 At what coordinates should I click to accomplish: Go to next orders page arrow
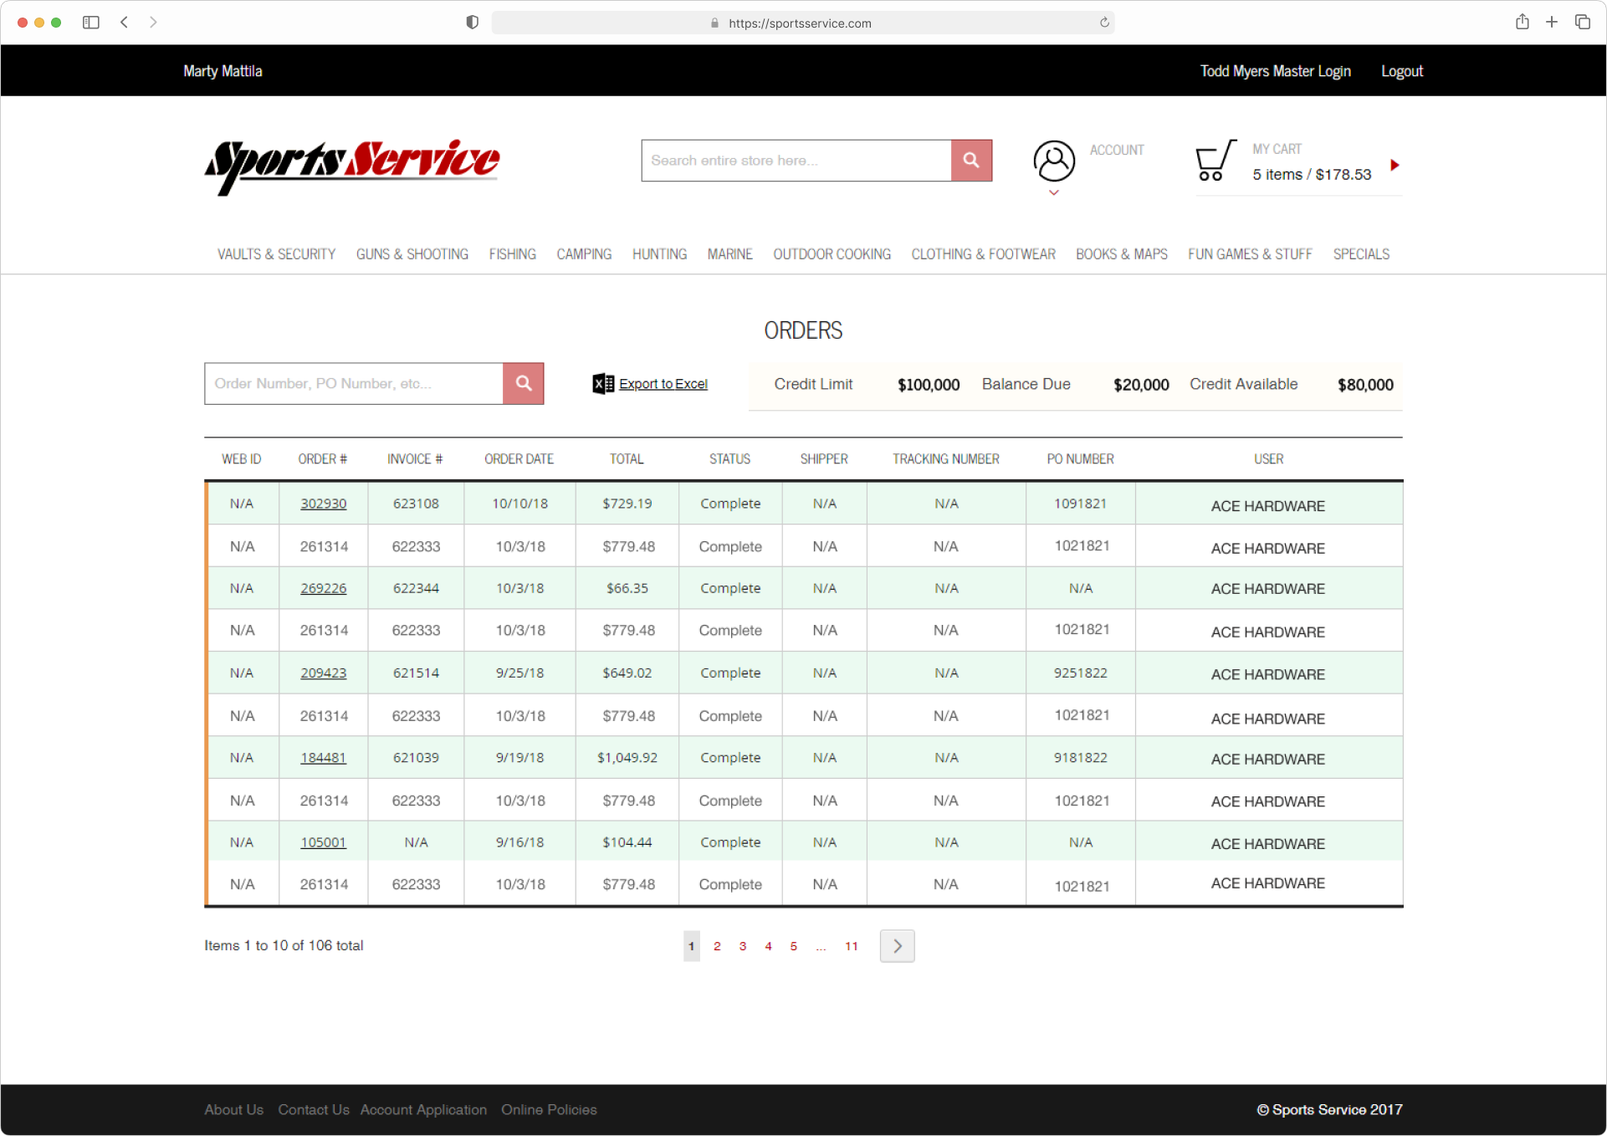[x=897, y=945]
